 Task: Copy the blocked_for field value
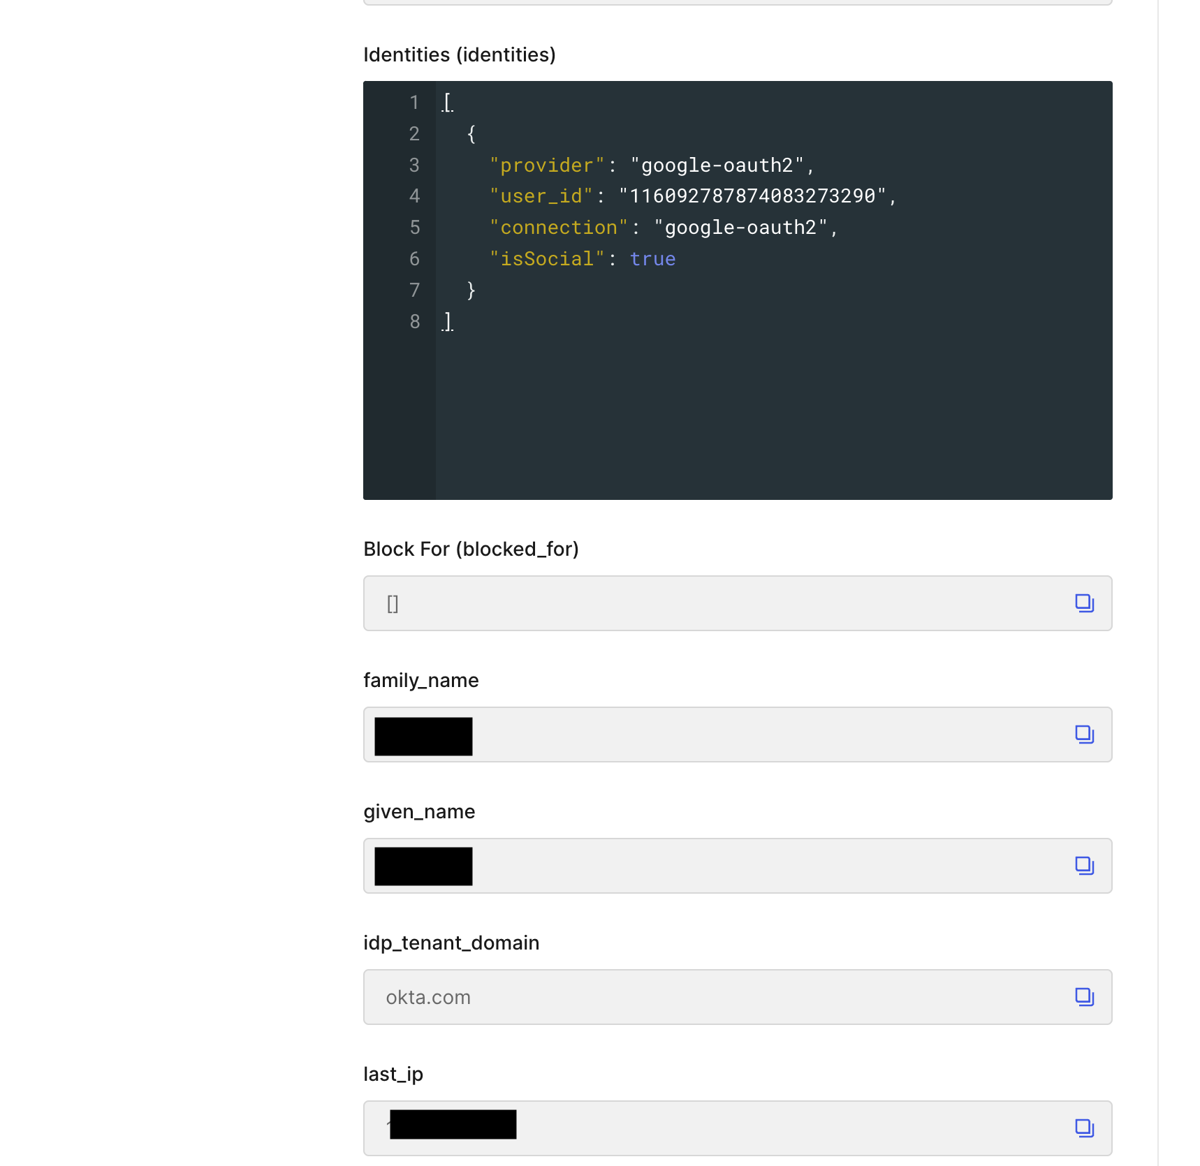coord(1084,603)
